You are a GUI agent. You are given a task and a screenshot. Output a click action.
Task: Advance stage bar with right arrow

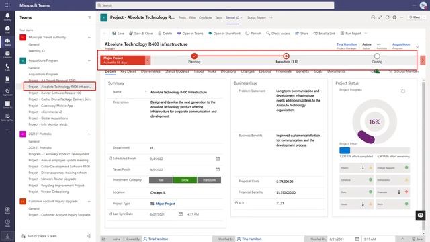tap(423, 61)
